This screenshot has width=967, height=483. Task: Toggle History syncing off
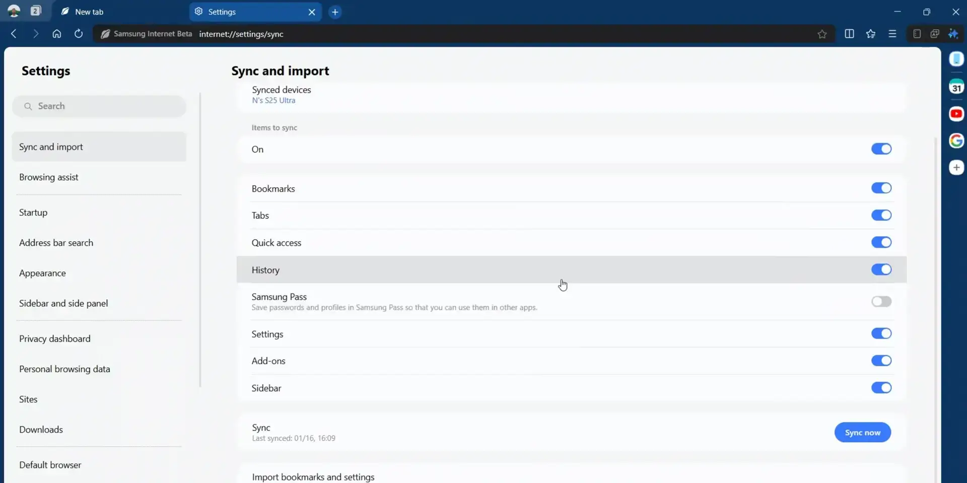pyautogui.click(x=881, y=270)
